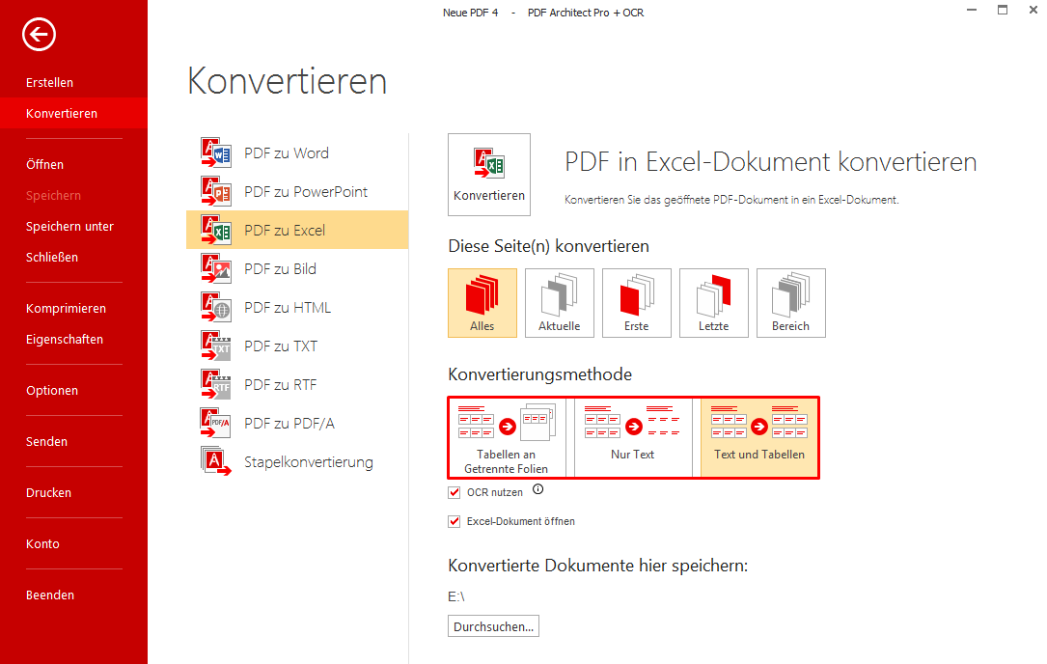This screenshot has width=1047, height=664.
Task: Select PDF zu PDF/A label
Action: click(289, 423)
